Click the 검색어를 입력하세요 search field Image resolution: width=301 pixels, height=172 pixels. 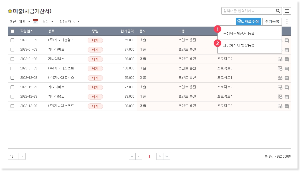click(x=248, y=11)
